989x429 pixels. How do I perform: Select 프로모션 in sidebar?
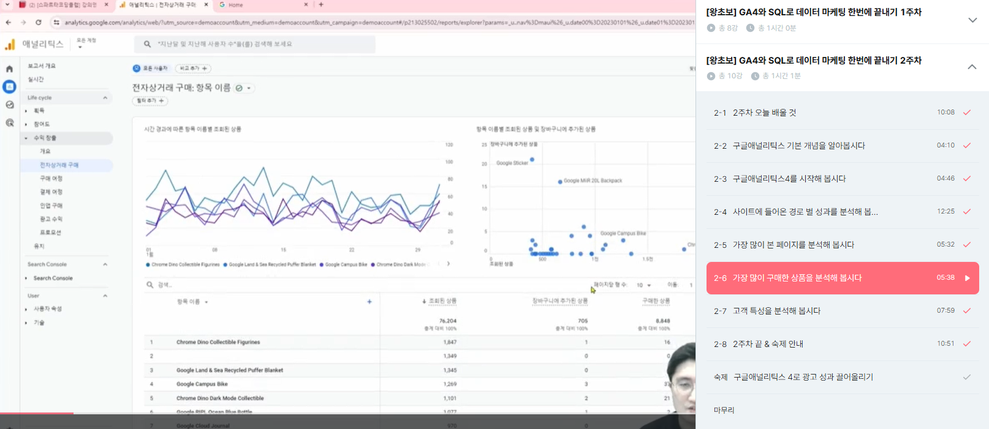pos(51,233)
